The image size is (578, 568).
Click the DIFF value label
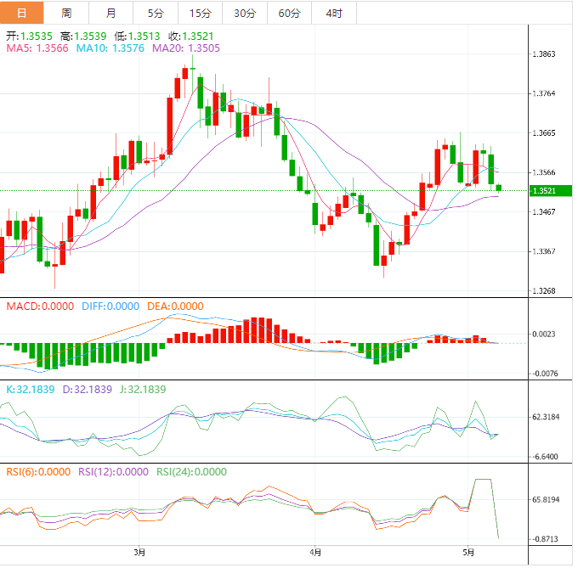coord(110,306)
